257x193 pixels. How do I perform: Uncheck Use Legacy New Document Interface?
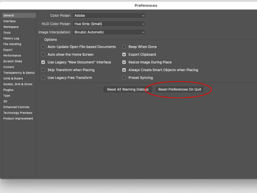tap(43, 62)
